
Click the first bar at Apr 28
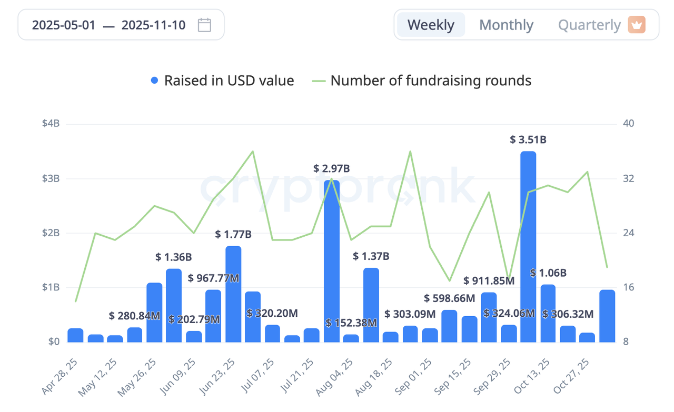[x=75, y=335]
